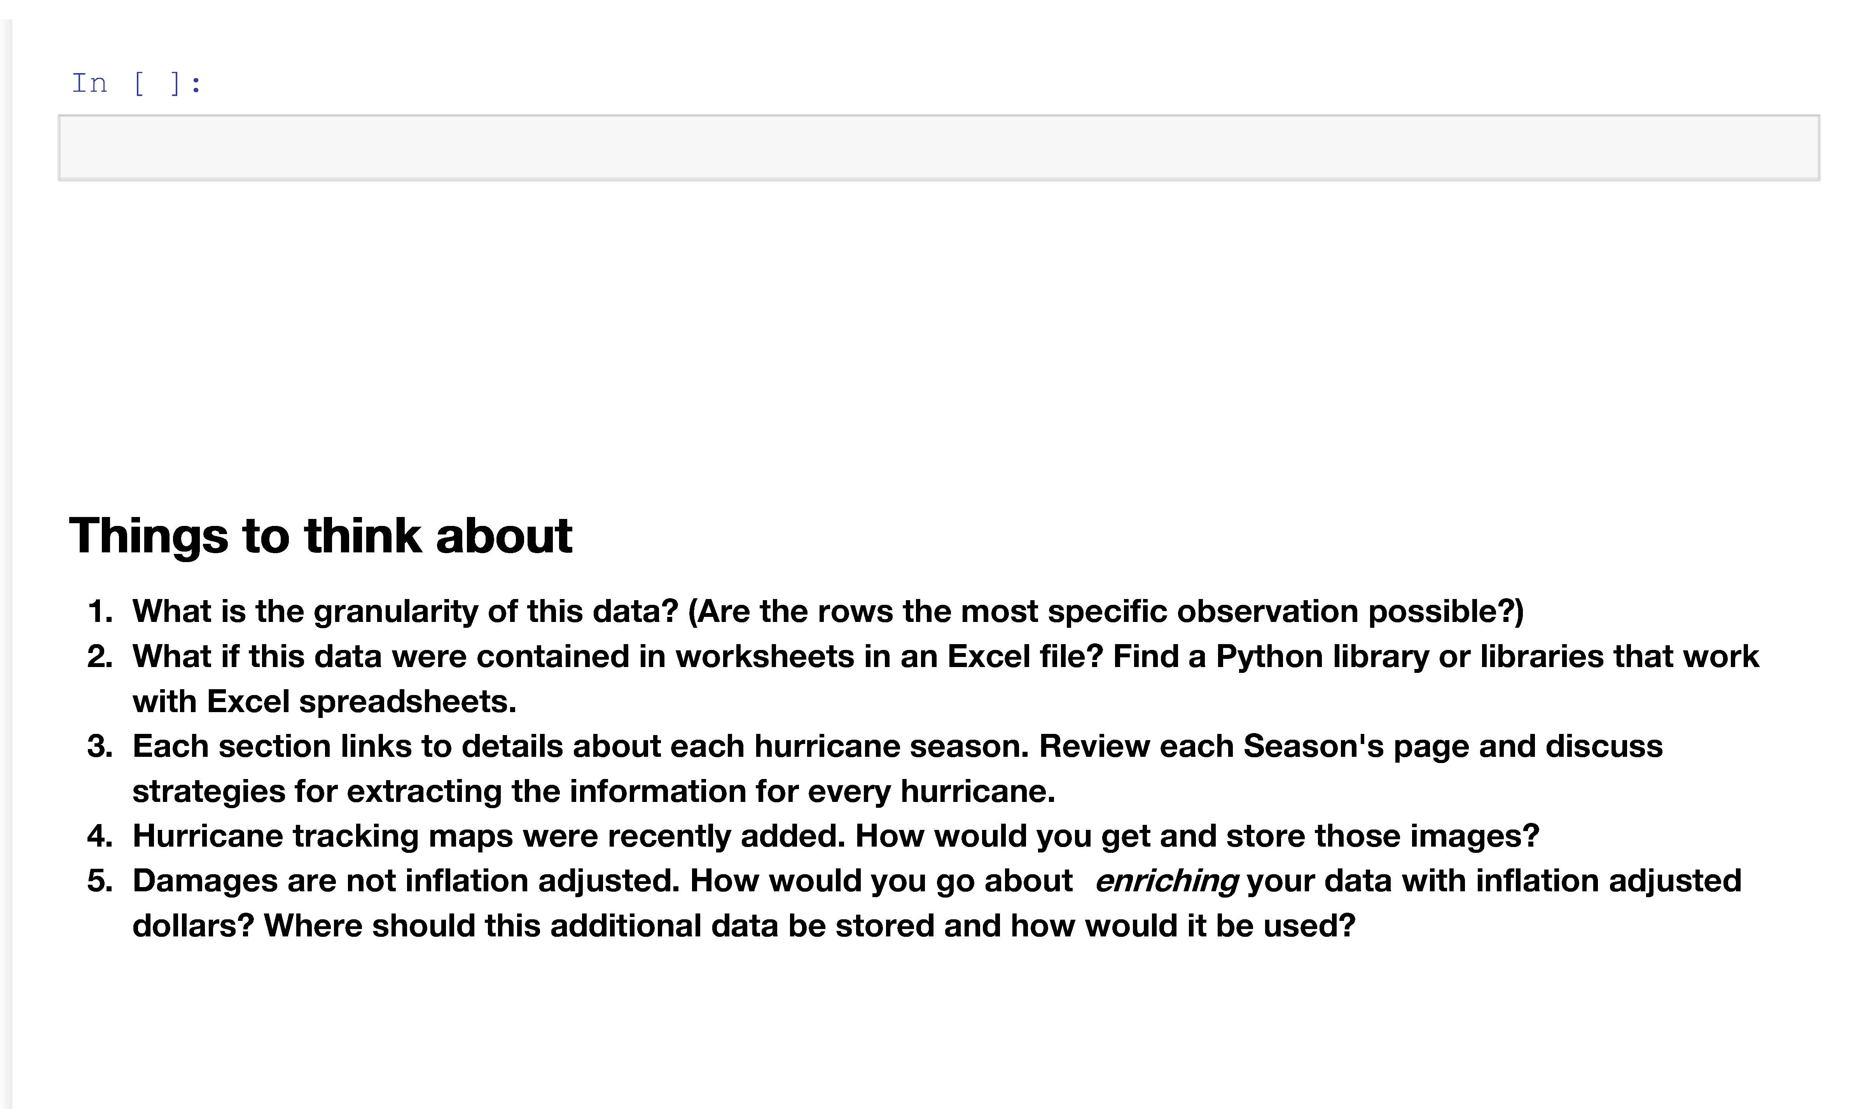The image size is (1865, 1109).
Task: Click the line "with Excel spreadsheets."
Action: click(324, 702)
